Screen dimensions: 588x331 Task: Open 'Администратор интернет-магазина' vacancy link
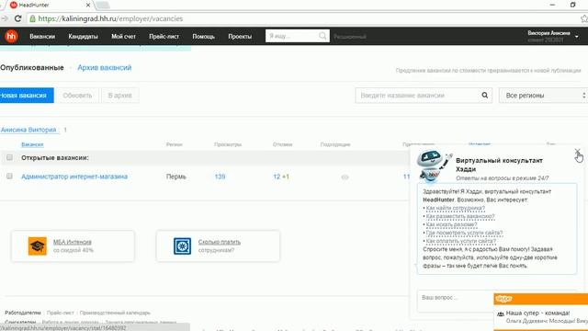(74, 177)
